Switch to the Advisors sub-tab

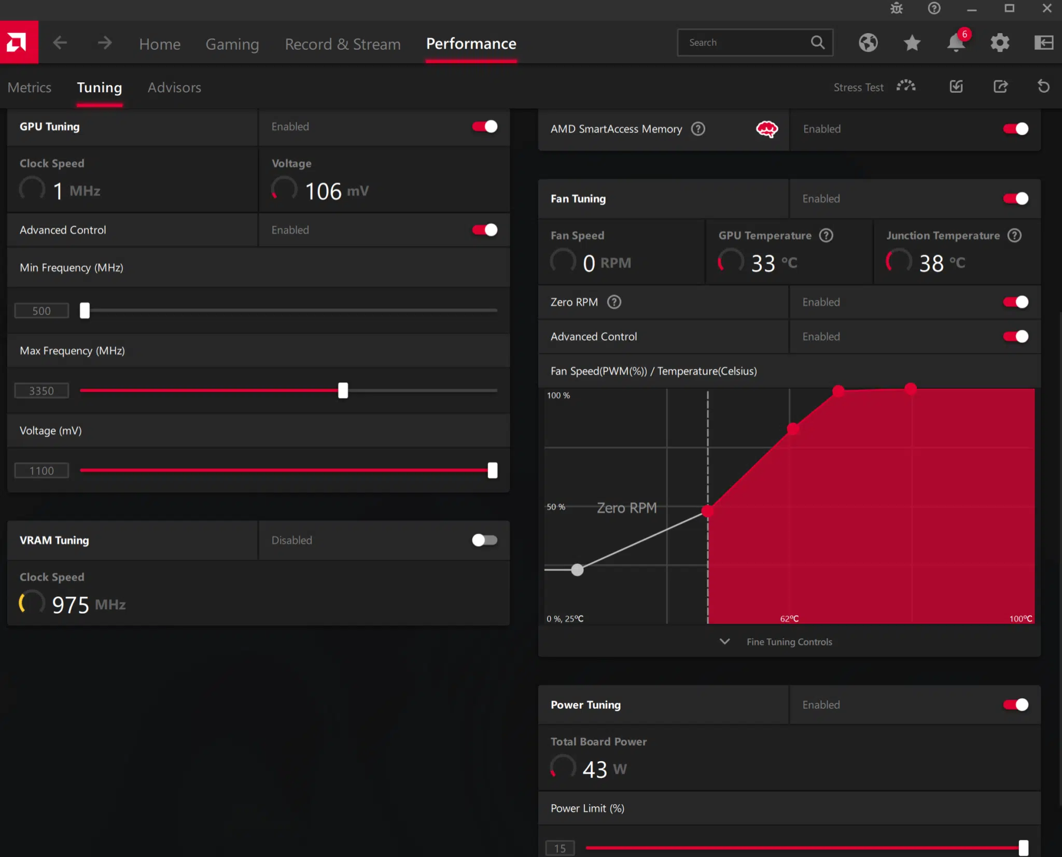tap(174, 87)
